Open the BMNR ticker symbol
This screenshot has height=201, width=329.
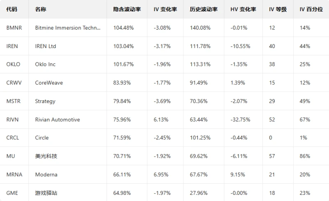click(x=14, y=28)
